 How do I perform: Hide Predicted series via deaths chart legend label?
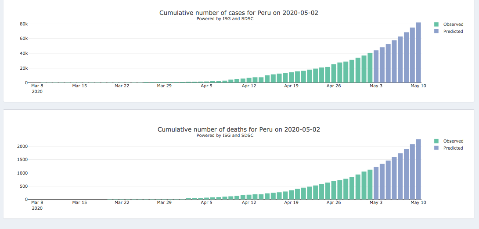[x=453, y=148]
